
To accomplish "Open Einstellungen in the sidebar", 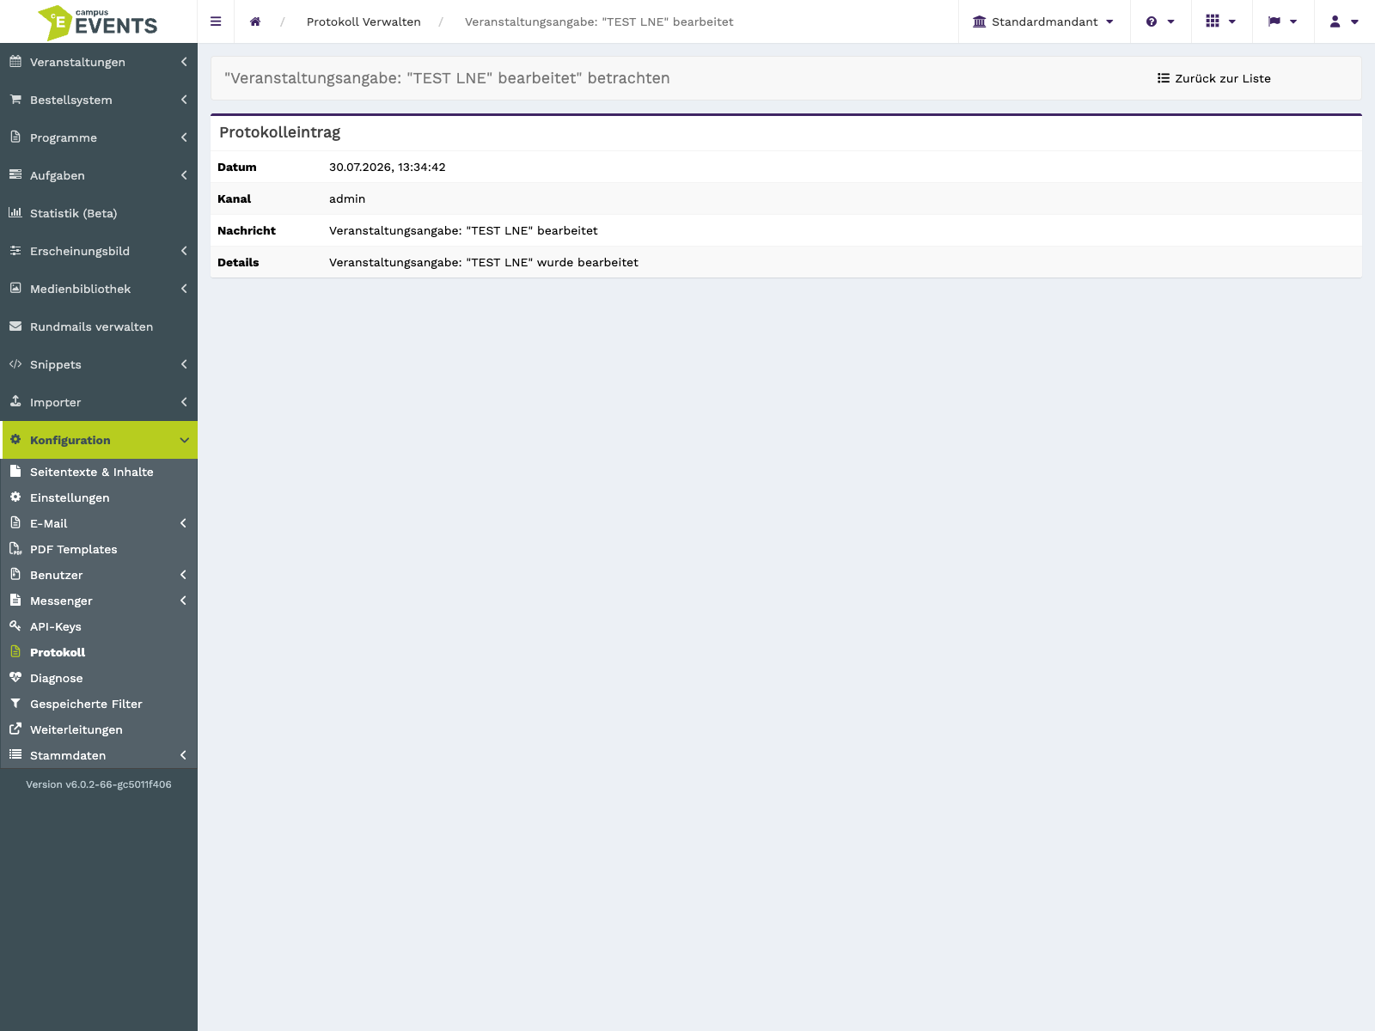I will pos(99,497).
